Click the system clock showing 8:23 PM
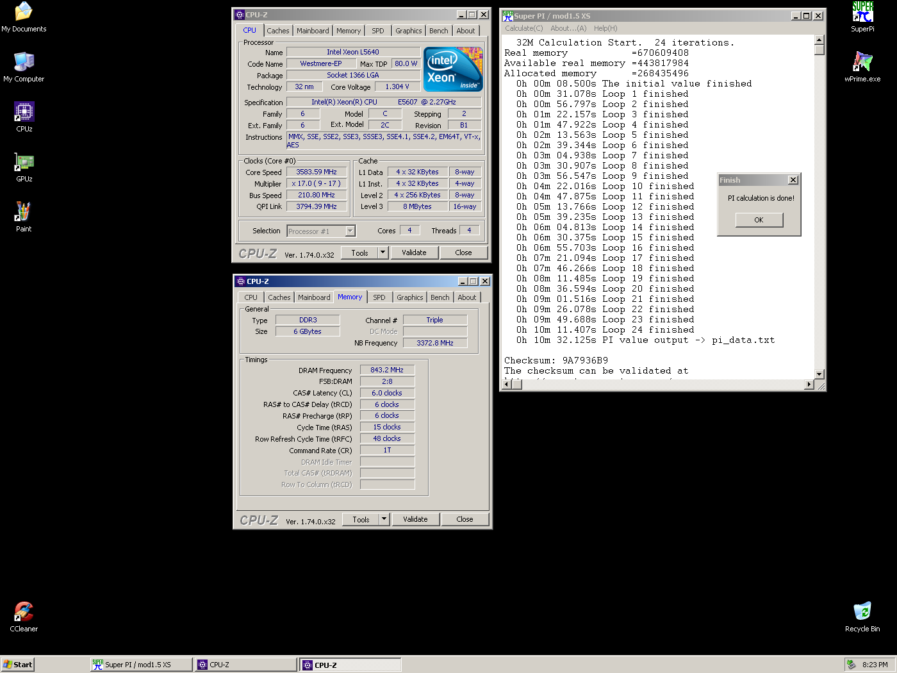Image resolution: width=897 pixels, height=673 pixels. (875, 665)
